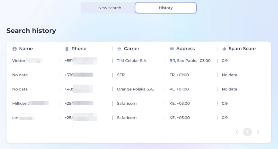The image size is (278, 149).
Task: Click the SFR carrier entry
Action: pyautogui.click(x=121, y=75)
